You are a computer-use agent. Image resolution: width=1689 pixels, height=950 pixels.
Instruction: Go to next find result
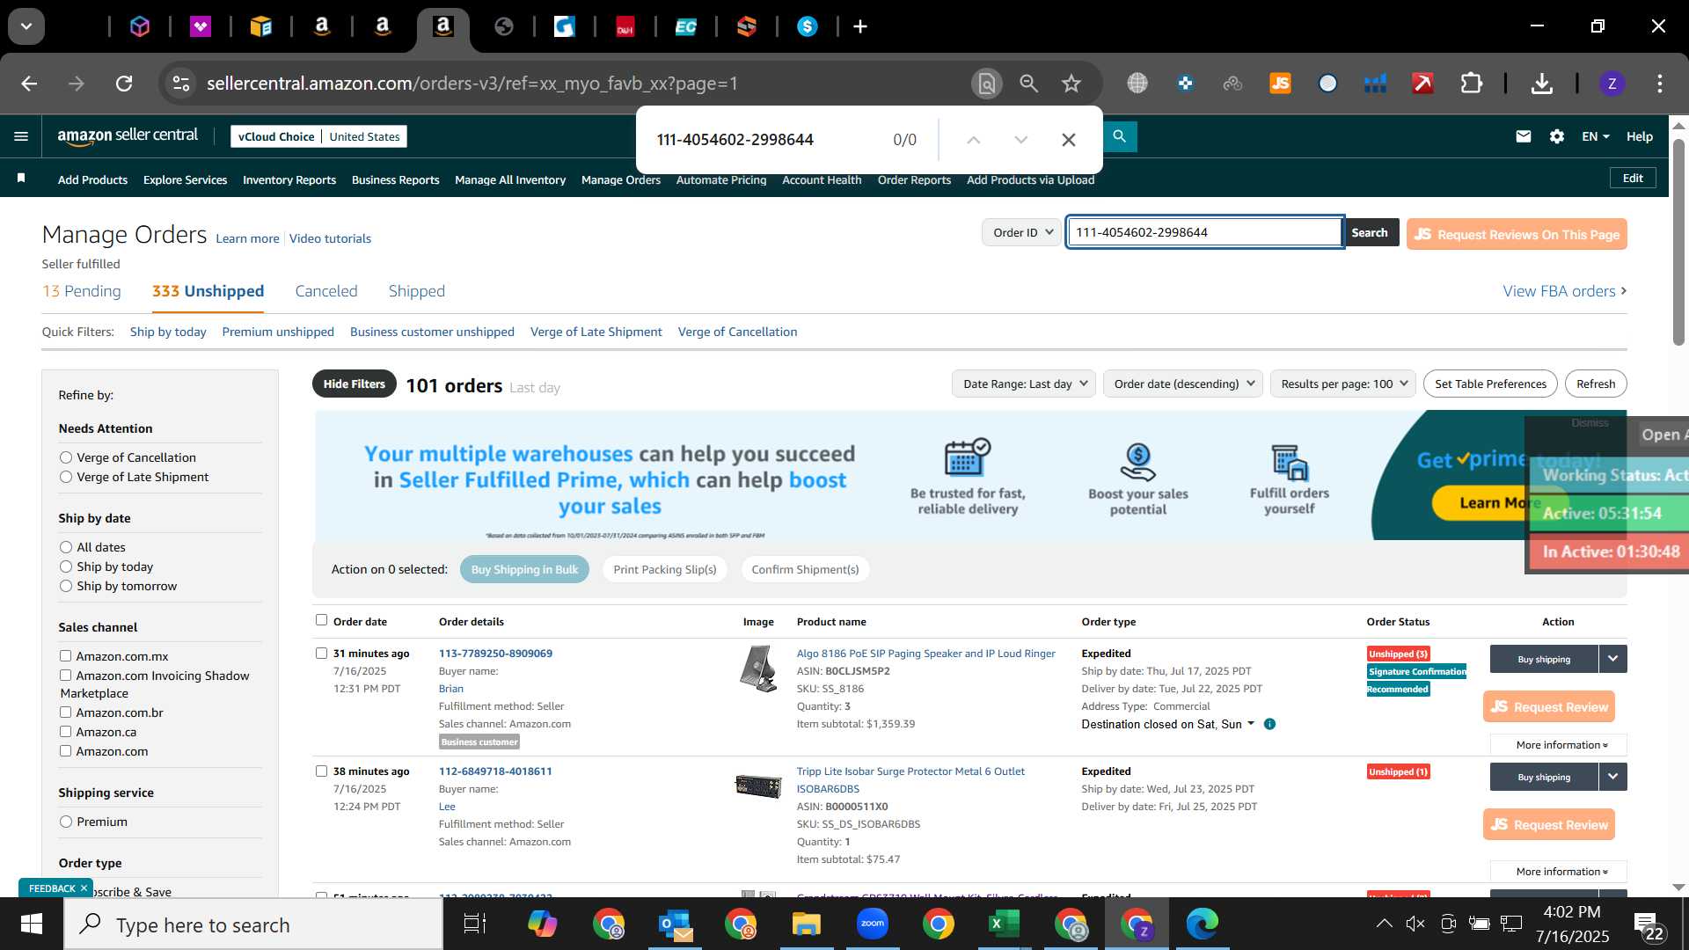[x=1020, y=140]
